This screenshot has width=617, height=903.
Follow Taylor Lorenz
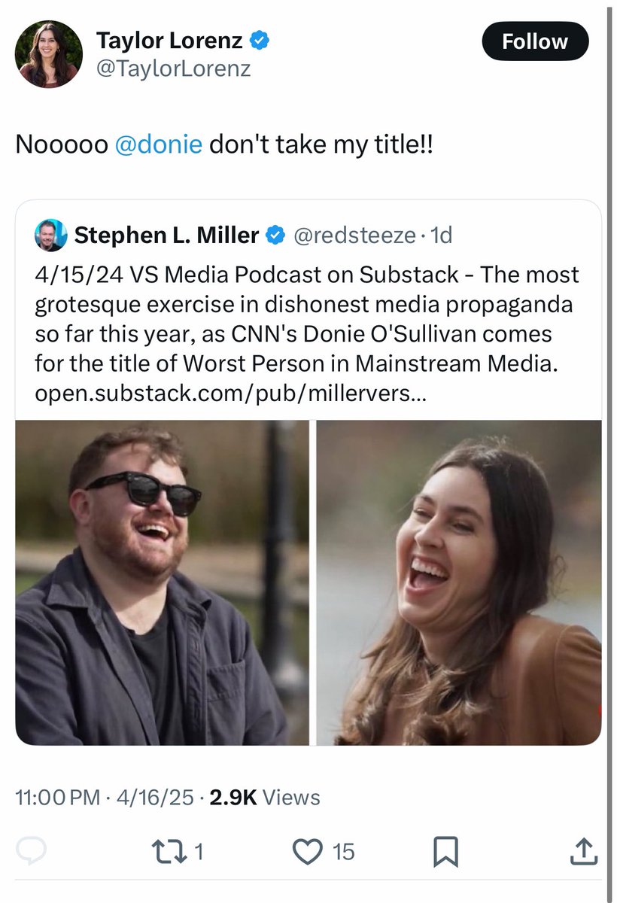pos(534,41)
